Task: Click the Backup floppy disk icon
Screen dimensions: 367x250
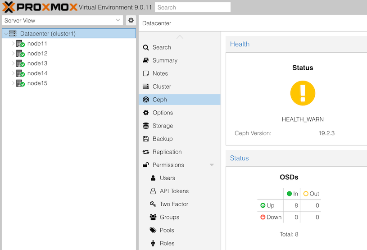Action: click(146, 139)
